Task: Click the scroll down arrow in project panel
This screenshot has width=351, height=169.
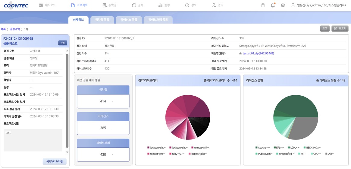Action: pyautogui.click(x=67, y=152)
